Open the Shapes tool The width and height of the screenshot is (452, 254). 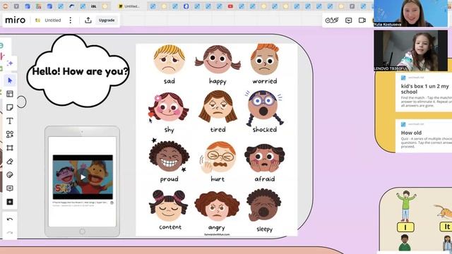(x=10, y=134)
